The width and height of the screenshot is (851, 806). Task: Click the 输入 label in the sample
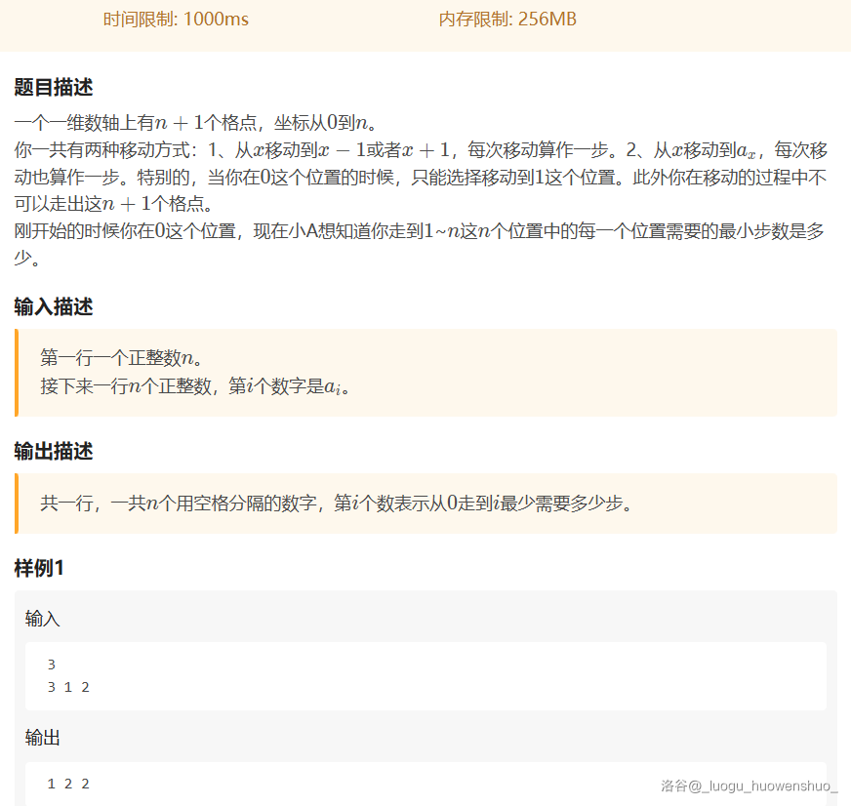(43, 620)
